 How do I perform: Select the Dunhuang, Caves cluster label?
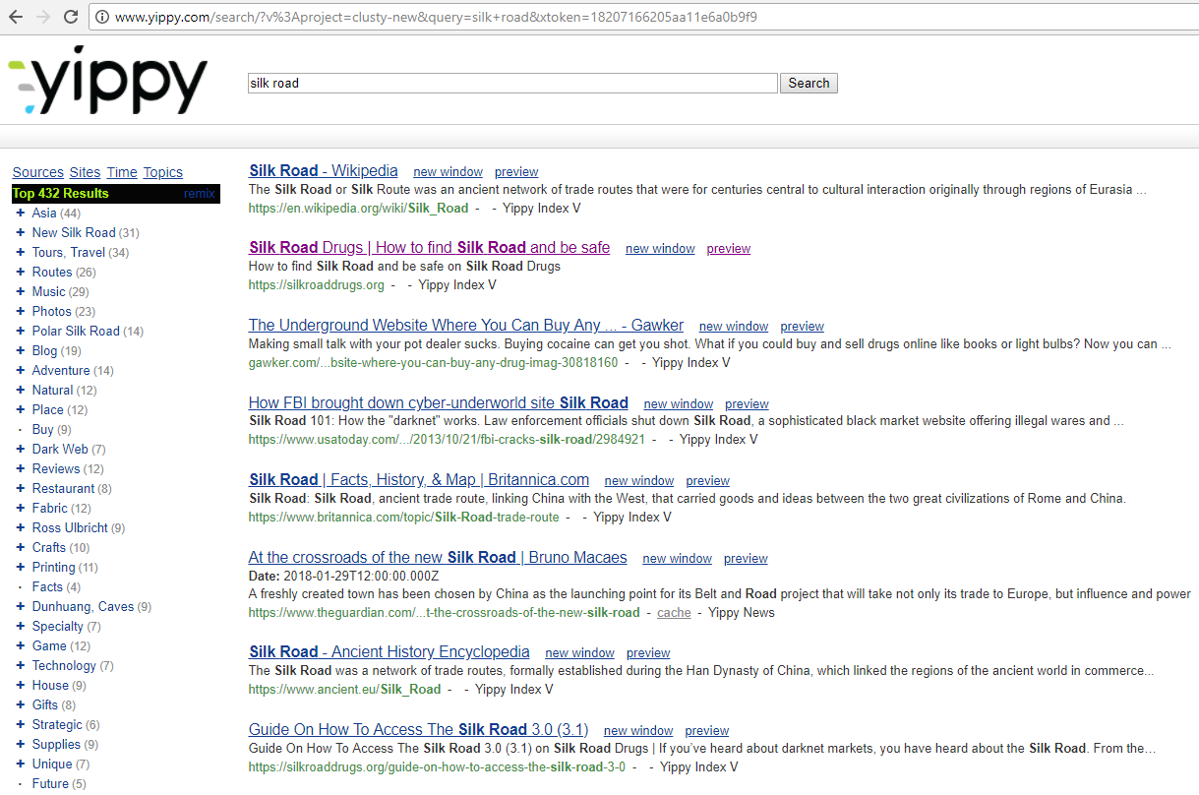point(83,606)
